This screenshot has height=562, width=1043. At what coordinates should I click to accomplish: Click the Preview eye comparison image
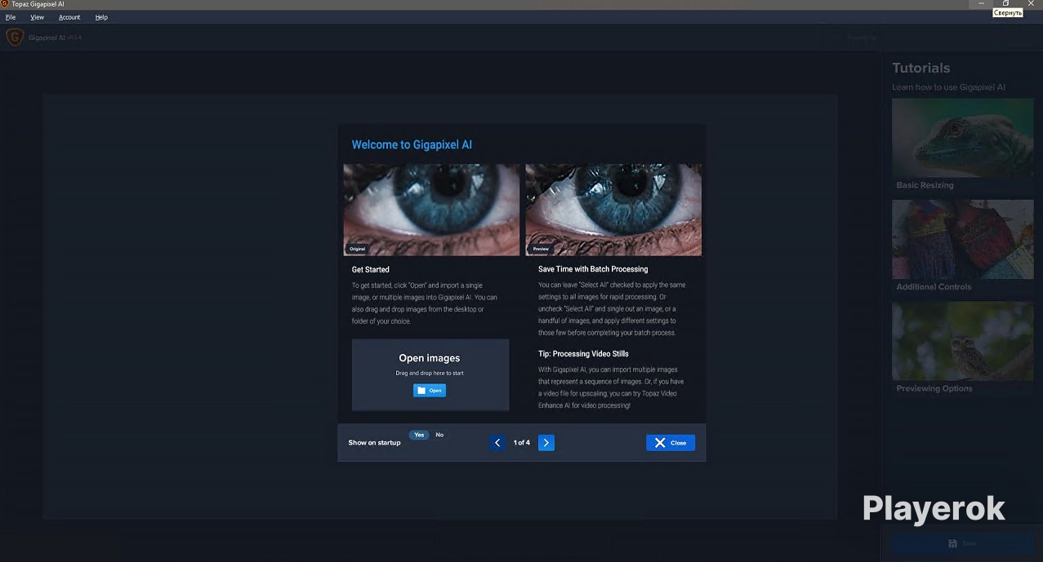(x=613, y=210)
